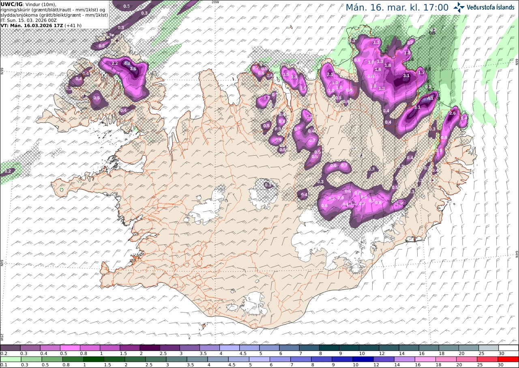Click the '2.2' snowfall value on the map
Image resolution: width=519 pixels, height=368 pixels.
tap(114, 64)
